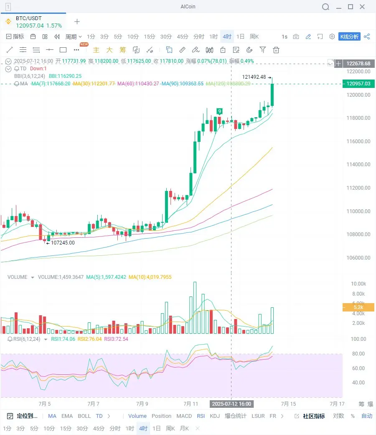The height and width of the screenshot is (435, 376).
Task: Open the search icon in title bar
Action: click(x=325, y=7)
